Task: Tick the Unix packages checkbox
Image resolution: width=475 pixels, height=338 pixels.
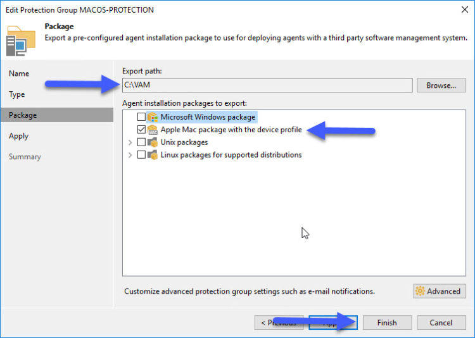Action: [x=141, y=142]
